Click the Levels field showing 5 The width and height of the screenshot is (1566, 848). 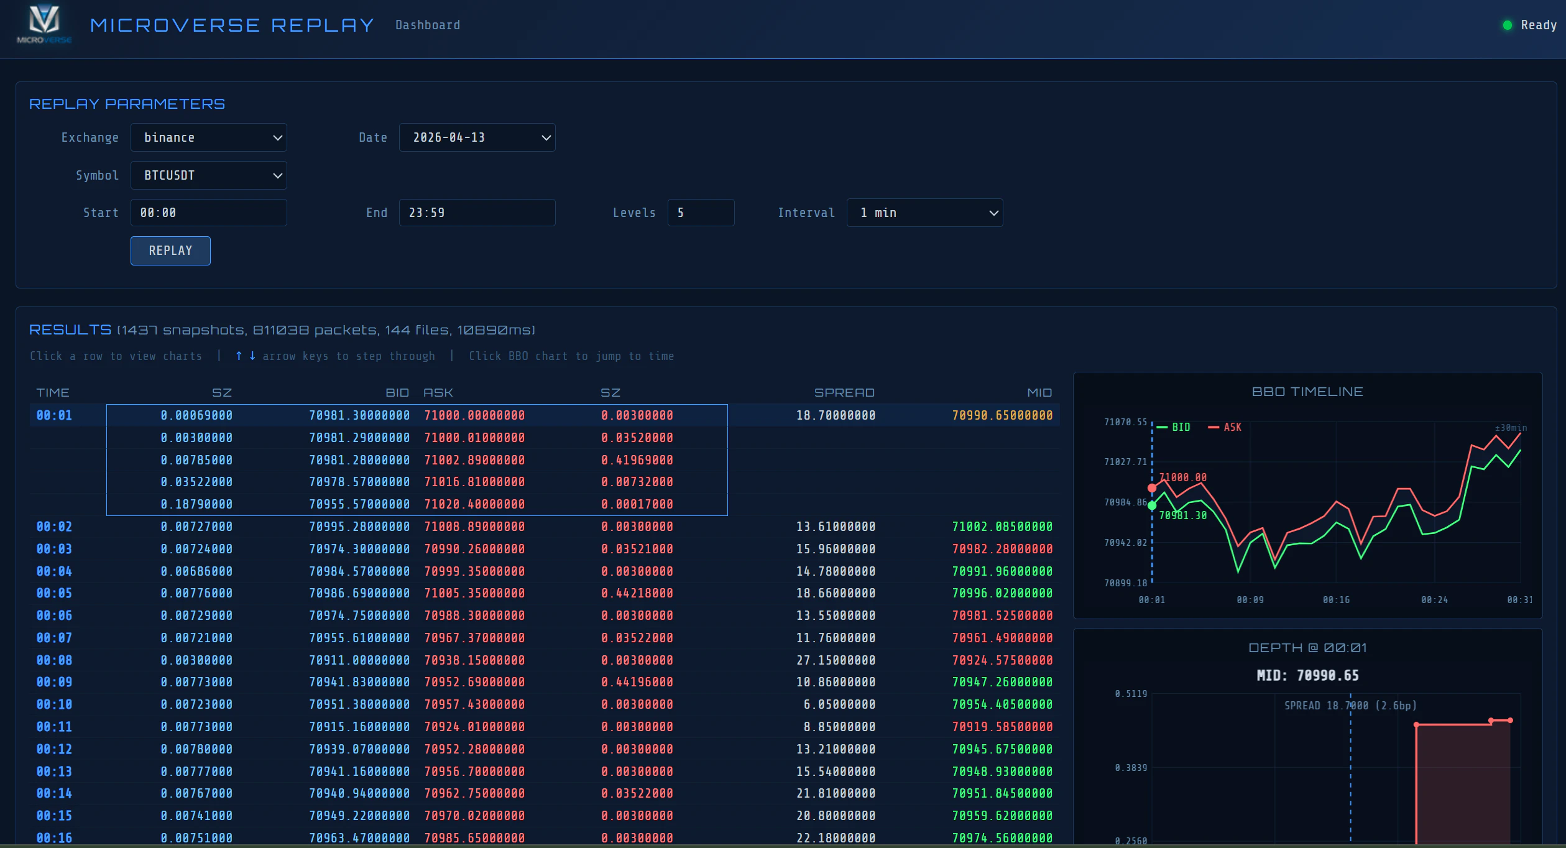pos(701,213)
